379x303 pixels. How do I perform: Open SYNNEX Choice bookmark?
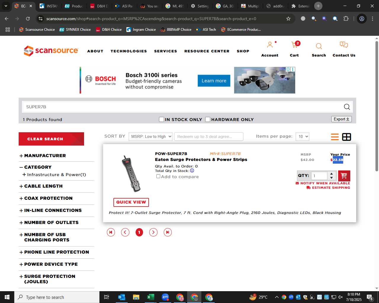(x=75, y=30)
